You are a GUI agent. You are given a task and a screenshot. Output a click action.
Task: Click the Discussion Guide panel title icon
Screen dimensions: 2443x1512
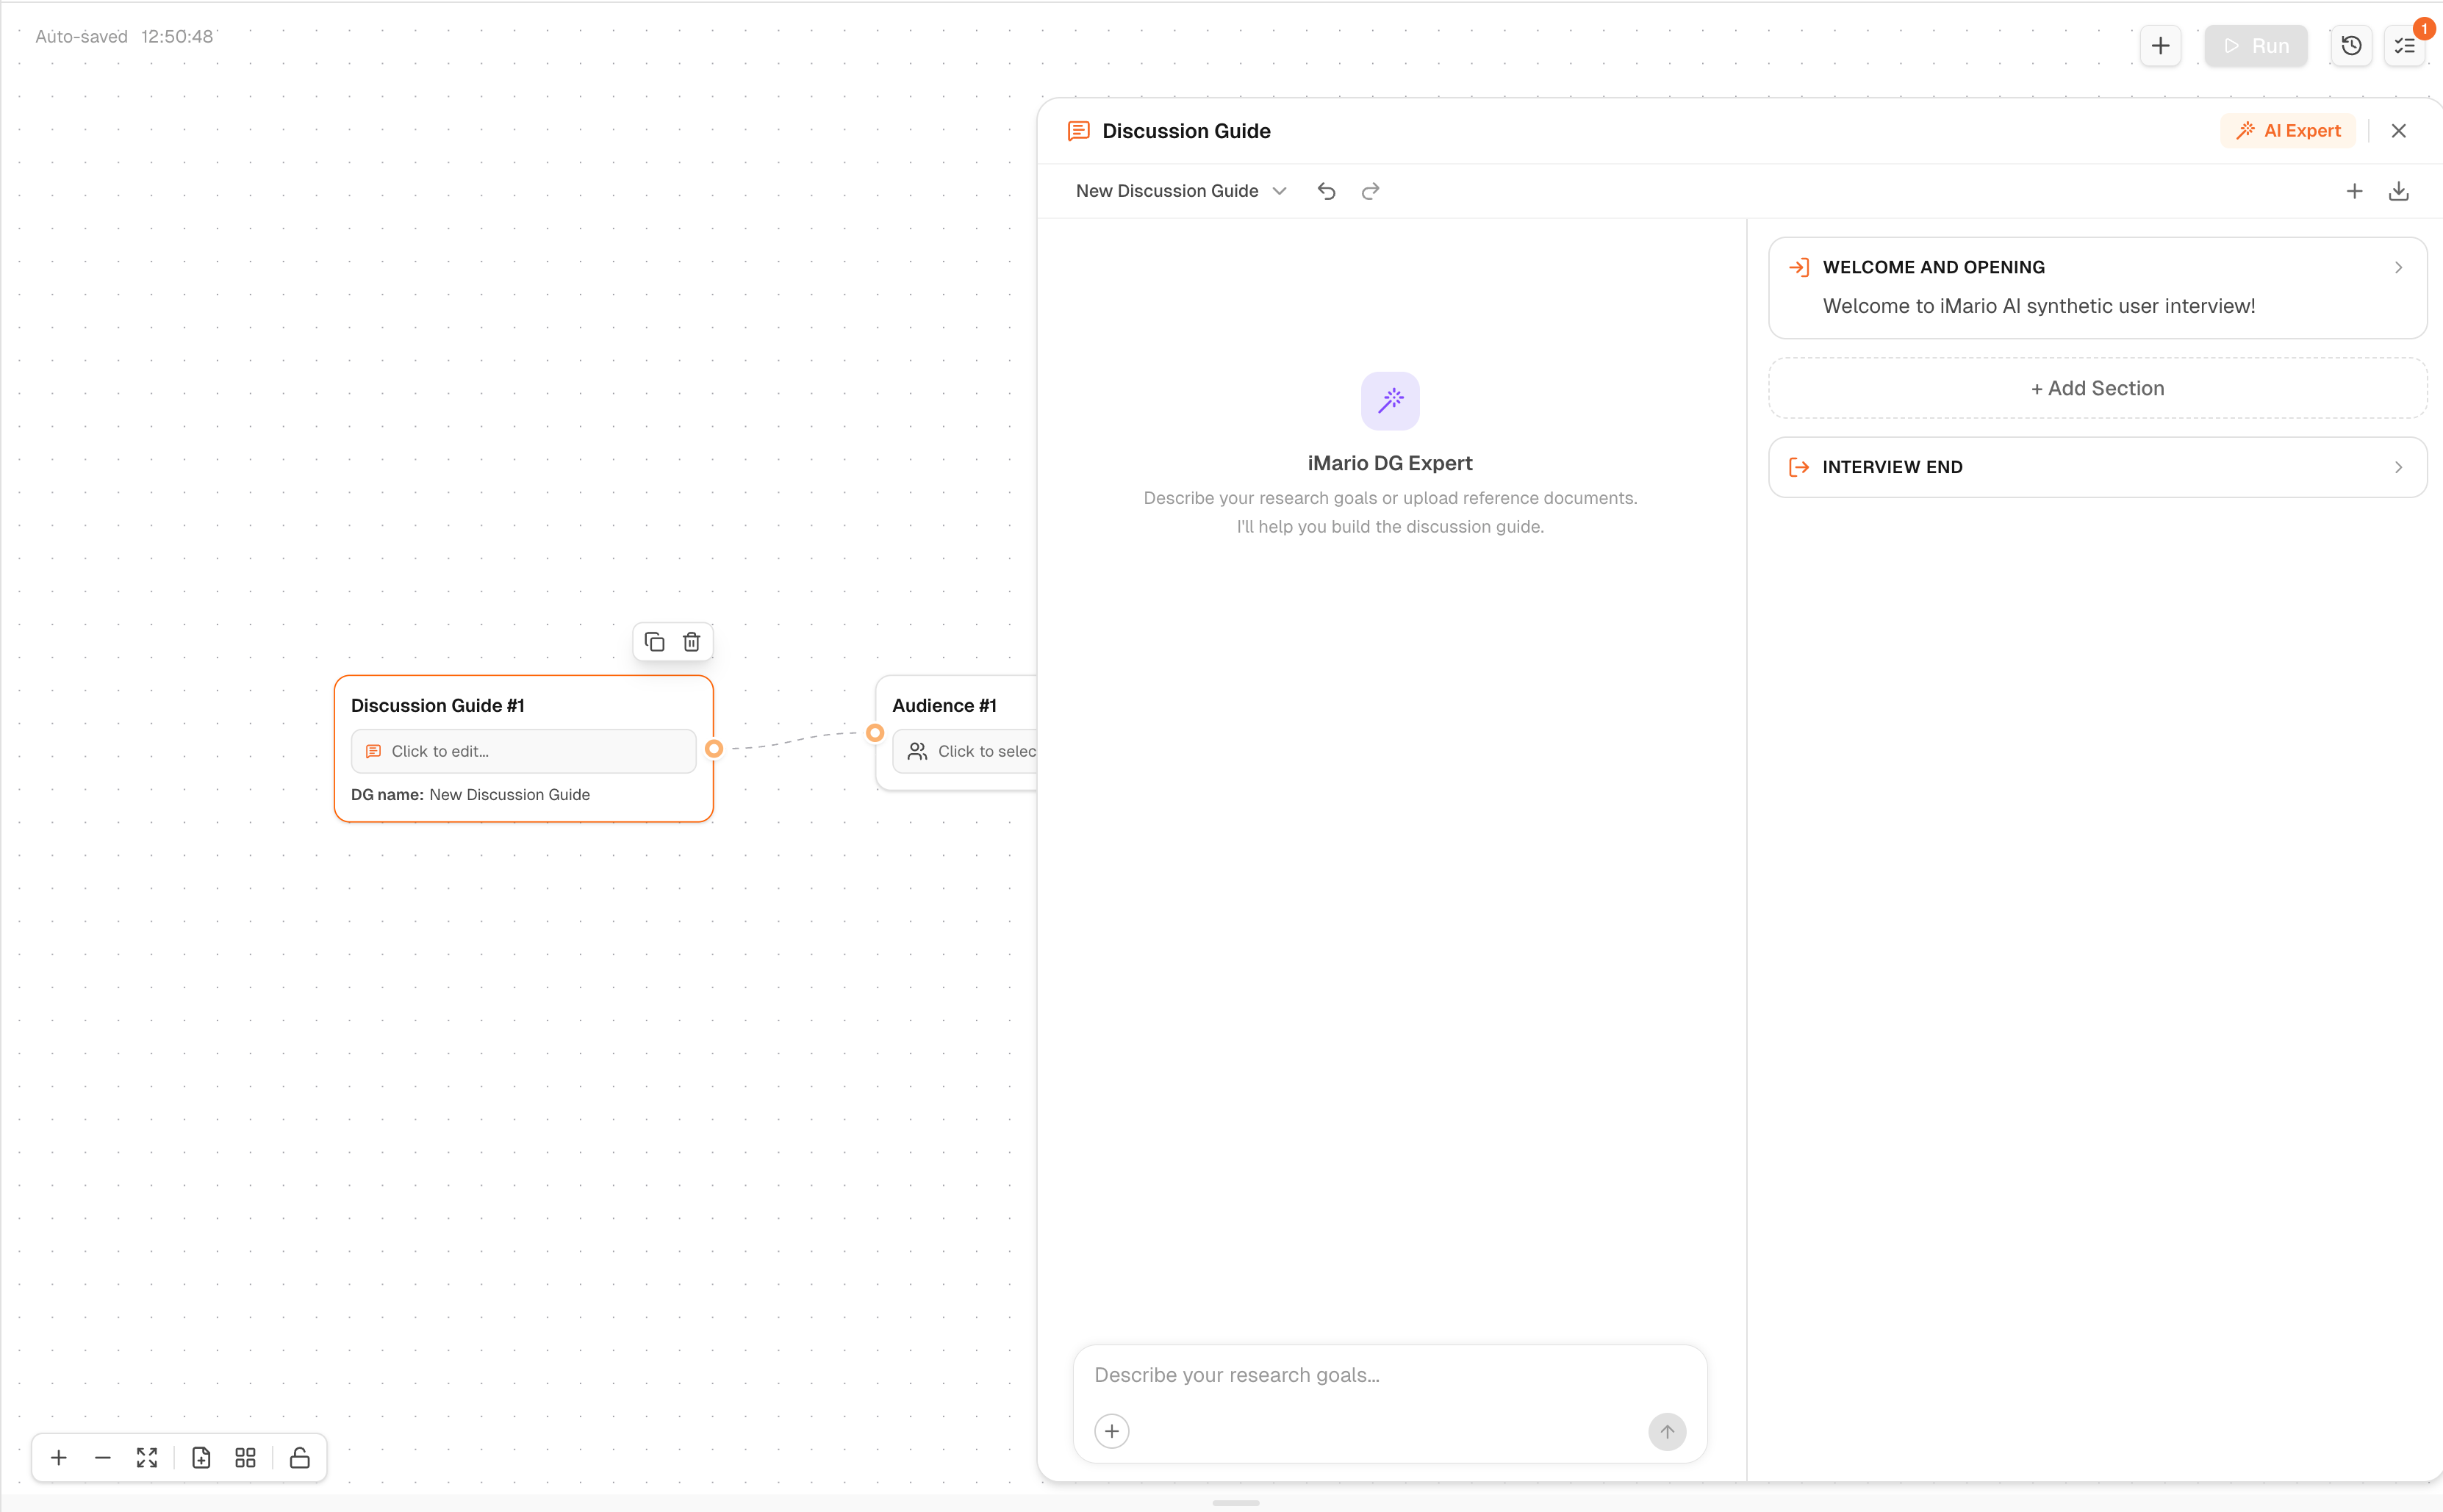click(1078, 131)
